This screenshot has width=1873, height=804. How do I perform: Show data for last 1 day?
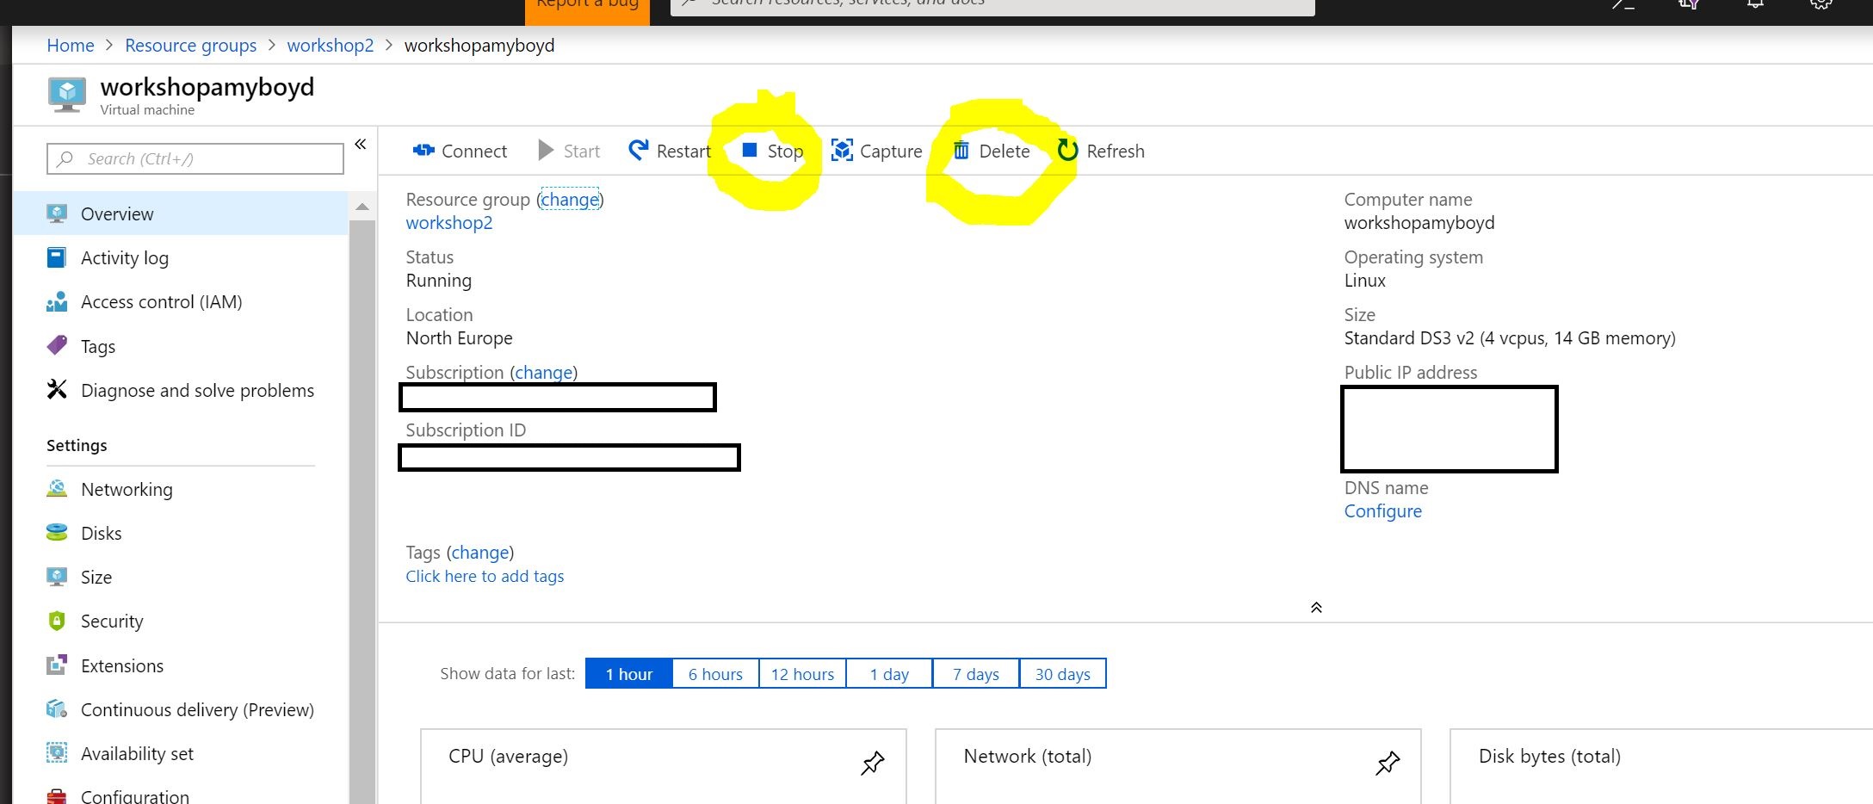[x=889, y=673]
